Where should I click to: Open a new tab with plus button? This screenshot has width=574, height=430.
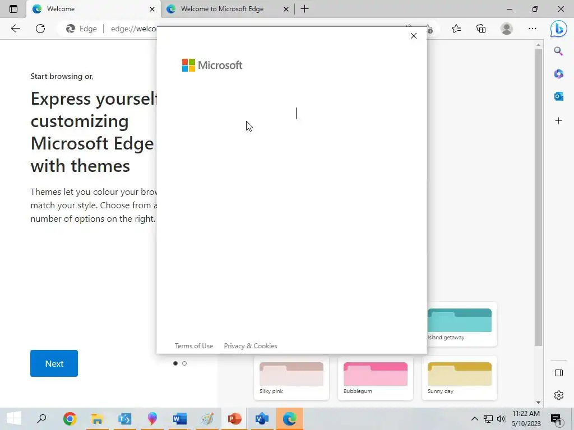(x=304, y=9)
